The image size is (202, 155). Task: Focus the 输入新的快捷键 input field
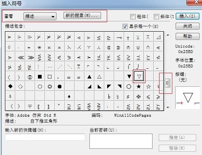click(x=45, y=137)
